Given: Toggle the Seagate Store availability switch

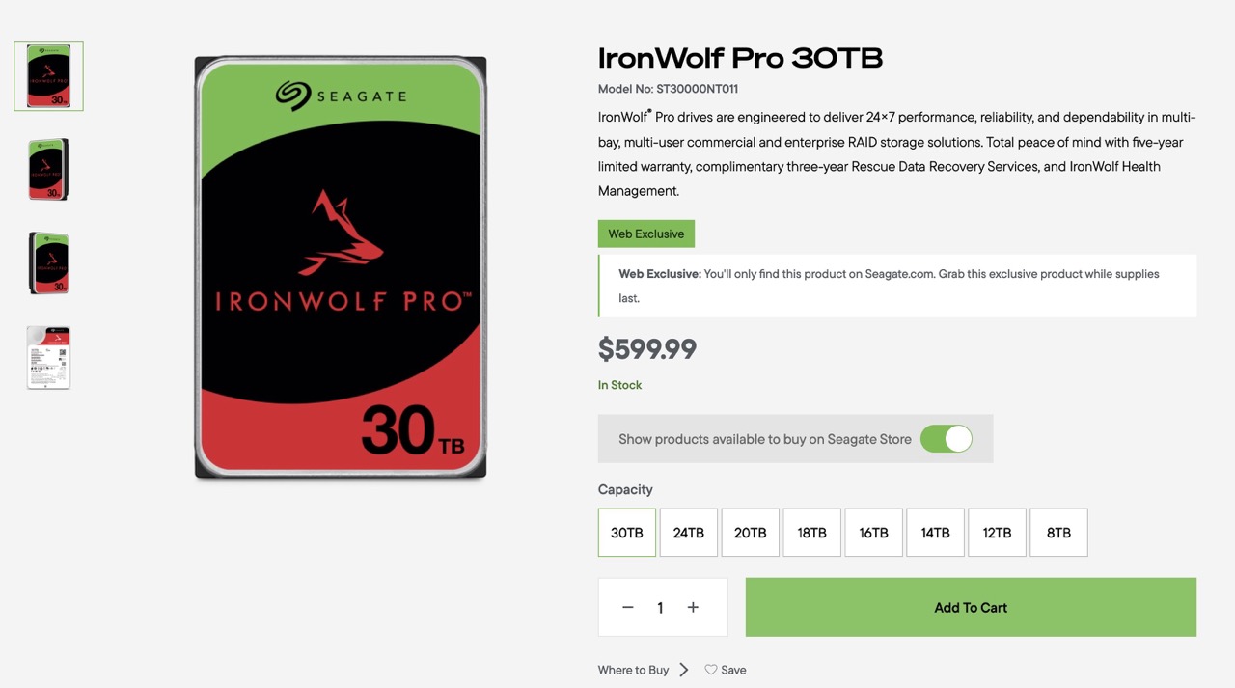Looking at the screenshot, I should [x=946, y=439].
